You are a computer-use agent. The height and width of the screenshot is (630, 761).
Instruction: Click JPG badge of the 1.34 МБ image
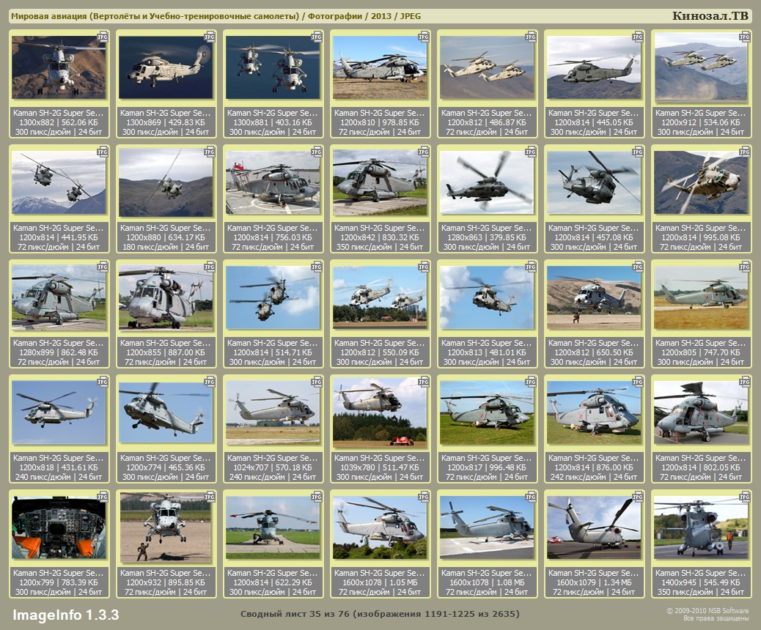pos(636,497)
